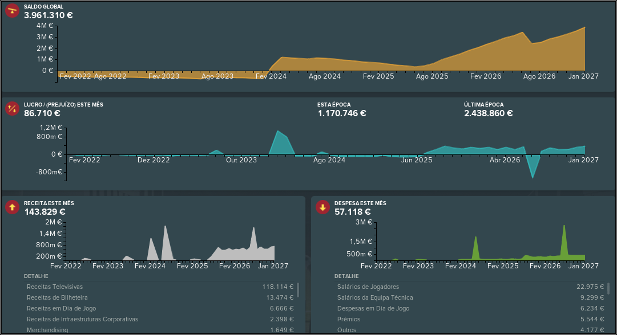Select the Salários da Equipa Técnica row

click(471, 298)
